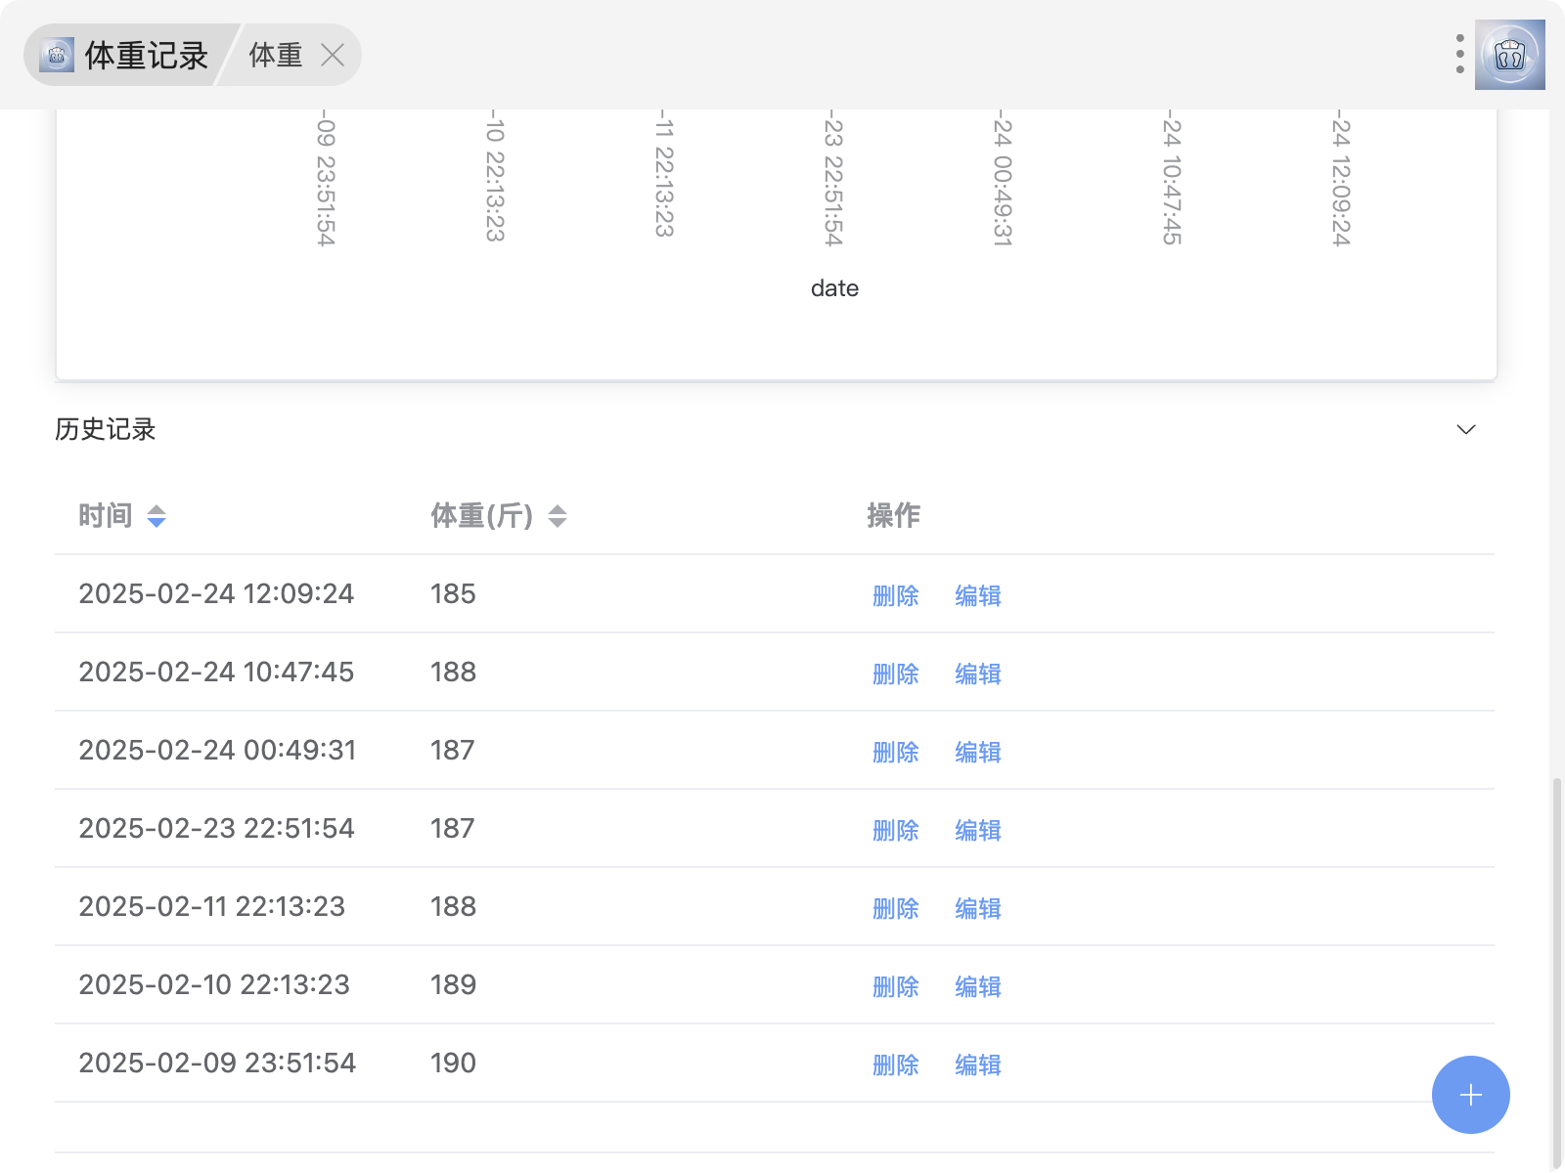The width and height of the screenshot is (1565, 1173).
Task: Click chart axis tick -24 12:09:24
Action: 1341,180
